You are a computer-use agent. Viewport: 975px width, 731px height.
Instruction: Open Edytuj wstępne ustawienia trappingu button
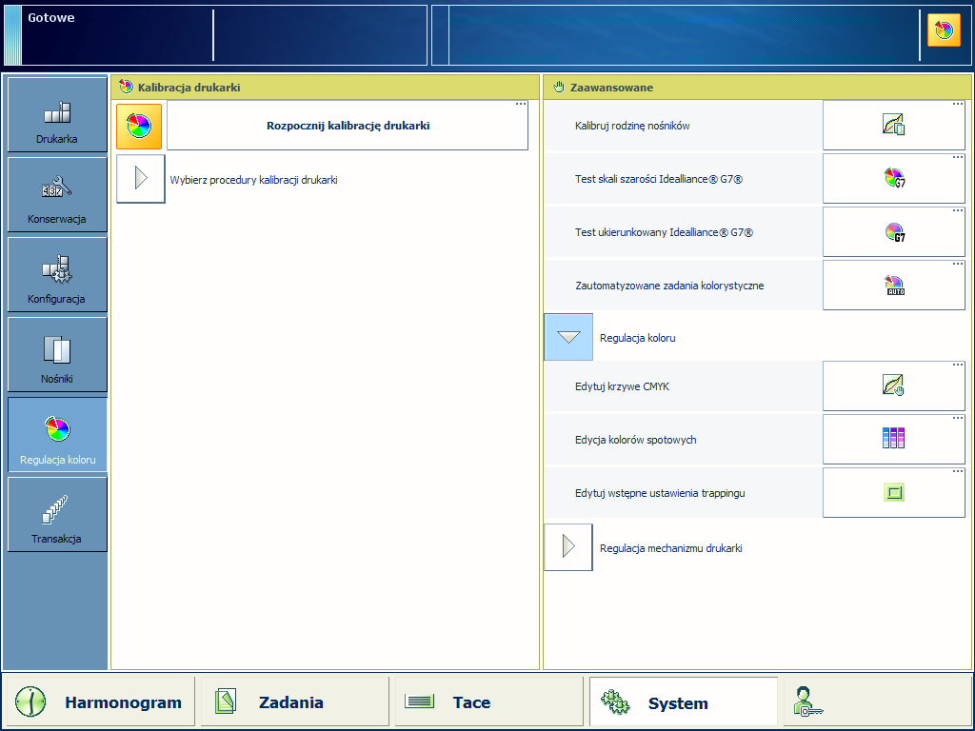tap(893, 493)
